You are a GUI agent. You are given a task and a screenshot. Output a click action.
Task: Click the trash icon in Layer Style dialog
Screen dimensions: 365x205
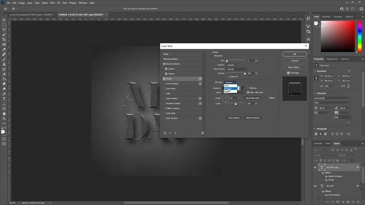(x=202, y=133)
